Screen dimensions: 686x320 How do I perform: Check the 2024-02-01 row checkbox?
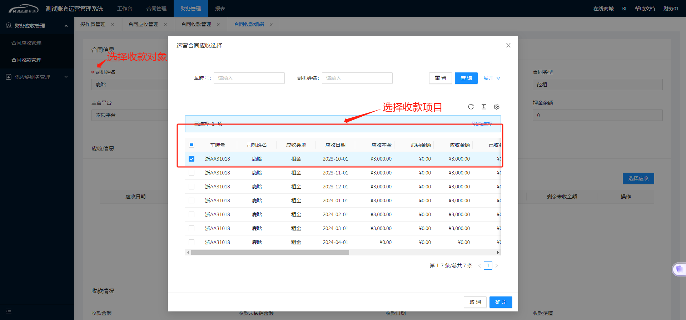(192, 214)
